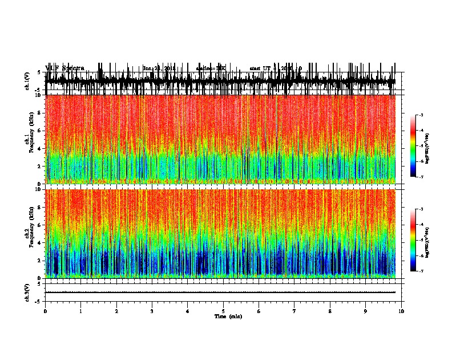Click the '0' tick on the time axis
The width and height of the screenshot is (452, 349).
pyautogui.click(x=45, y=311)
